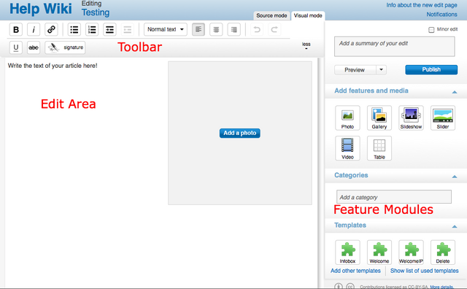Apply strikethrough formatting
Screen dimensions: 467x289
pyautogui.click(x=34, y=47)
